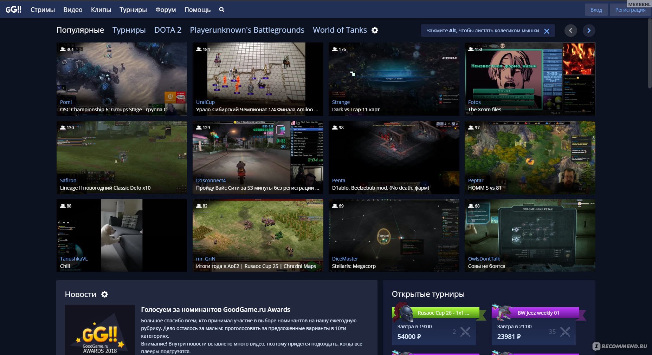Open news headline about GoodGame.ru Awards nominees
The image size is (652, 355).
pos(215,310)
